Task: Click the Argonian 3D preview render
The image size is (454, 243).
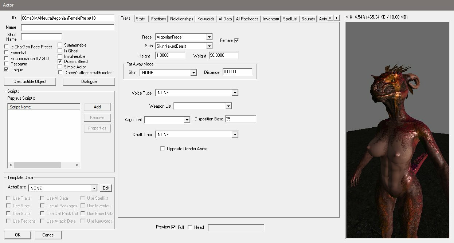Action: (x=398, y=130)
